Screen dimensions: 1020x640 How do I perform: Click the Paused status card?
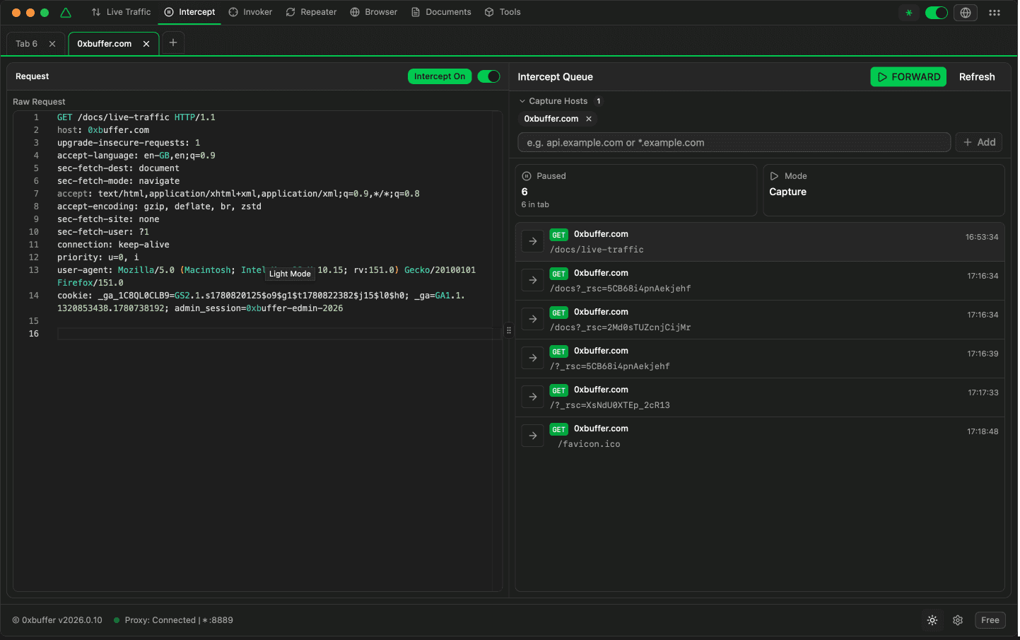pyautogui.click(x=636, y=190)
